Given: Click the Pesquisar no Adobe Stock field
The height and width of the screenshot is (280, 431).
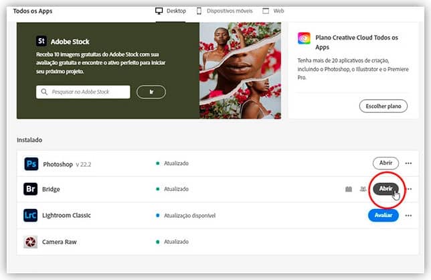Looking at the screenshot, I should point(83,91).
